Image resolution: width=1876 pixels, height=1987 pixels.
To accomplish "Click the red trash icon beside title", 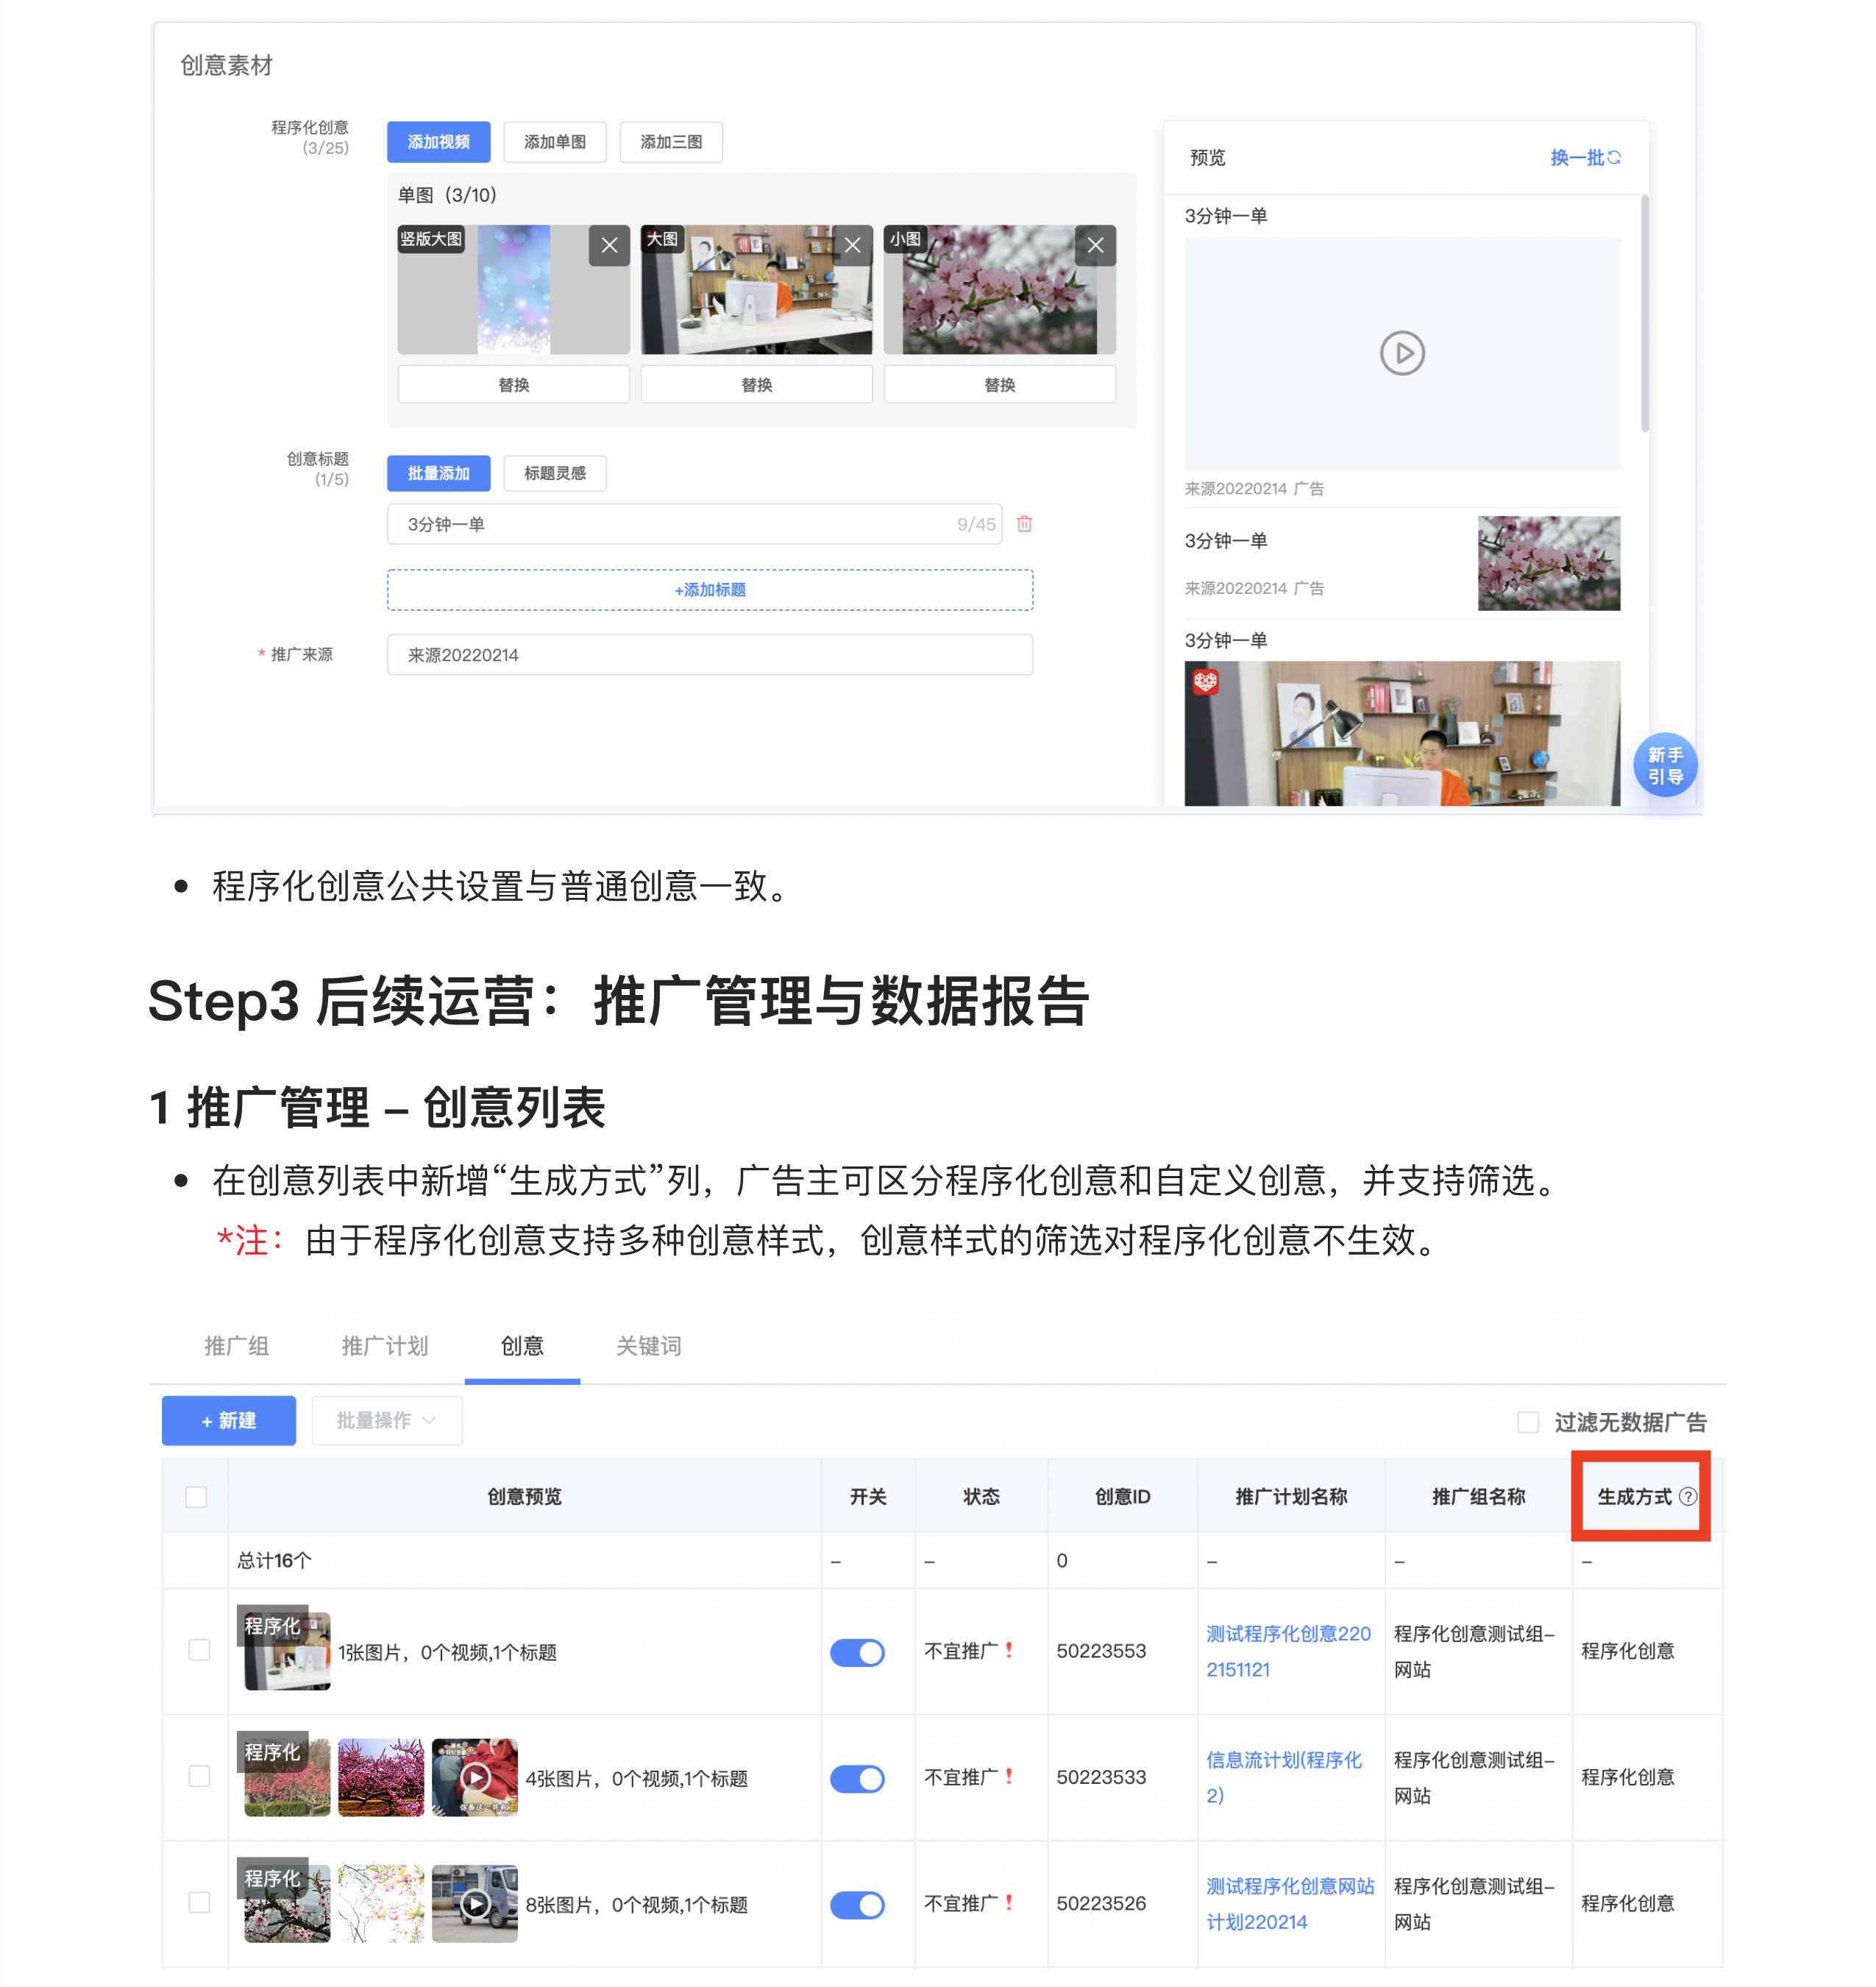I will point(1024,524).
